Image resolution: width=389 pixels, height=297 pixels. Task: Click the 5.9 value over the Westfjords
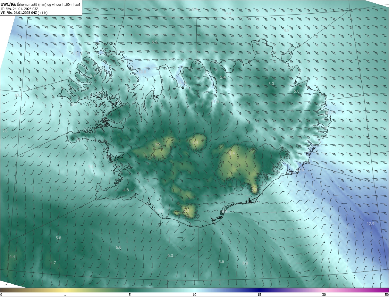tap(93, 75)
